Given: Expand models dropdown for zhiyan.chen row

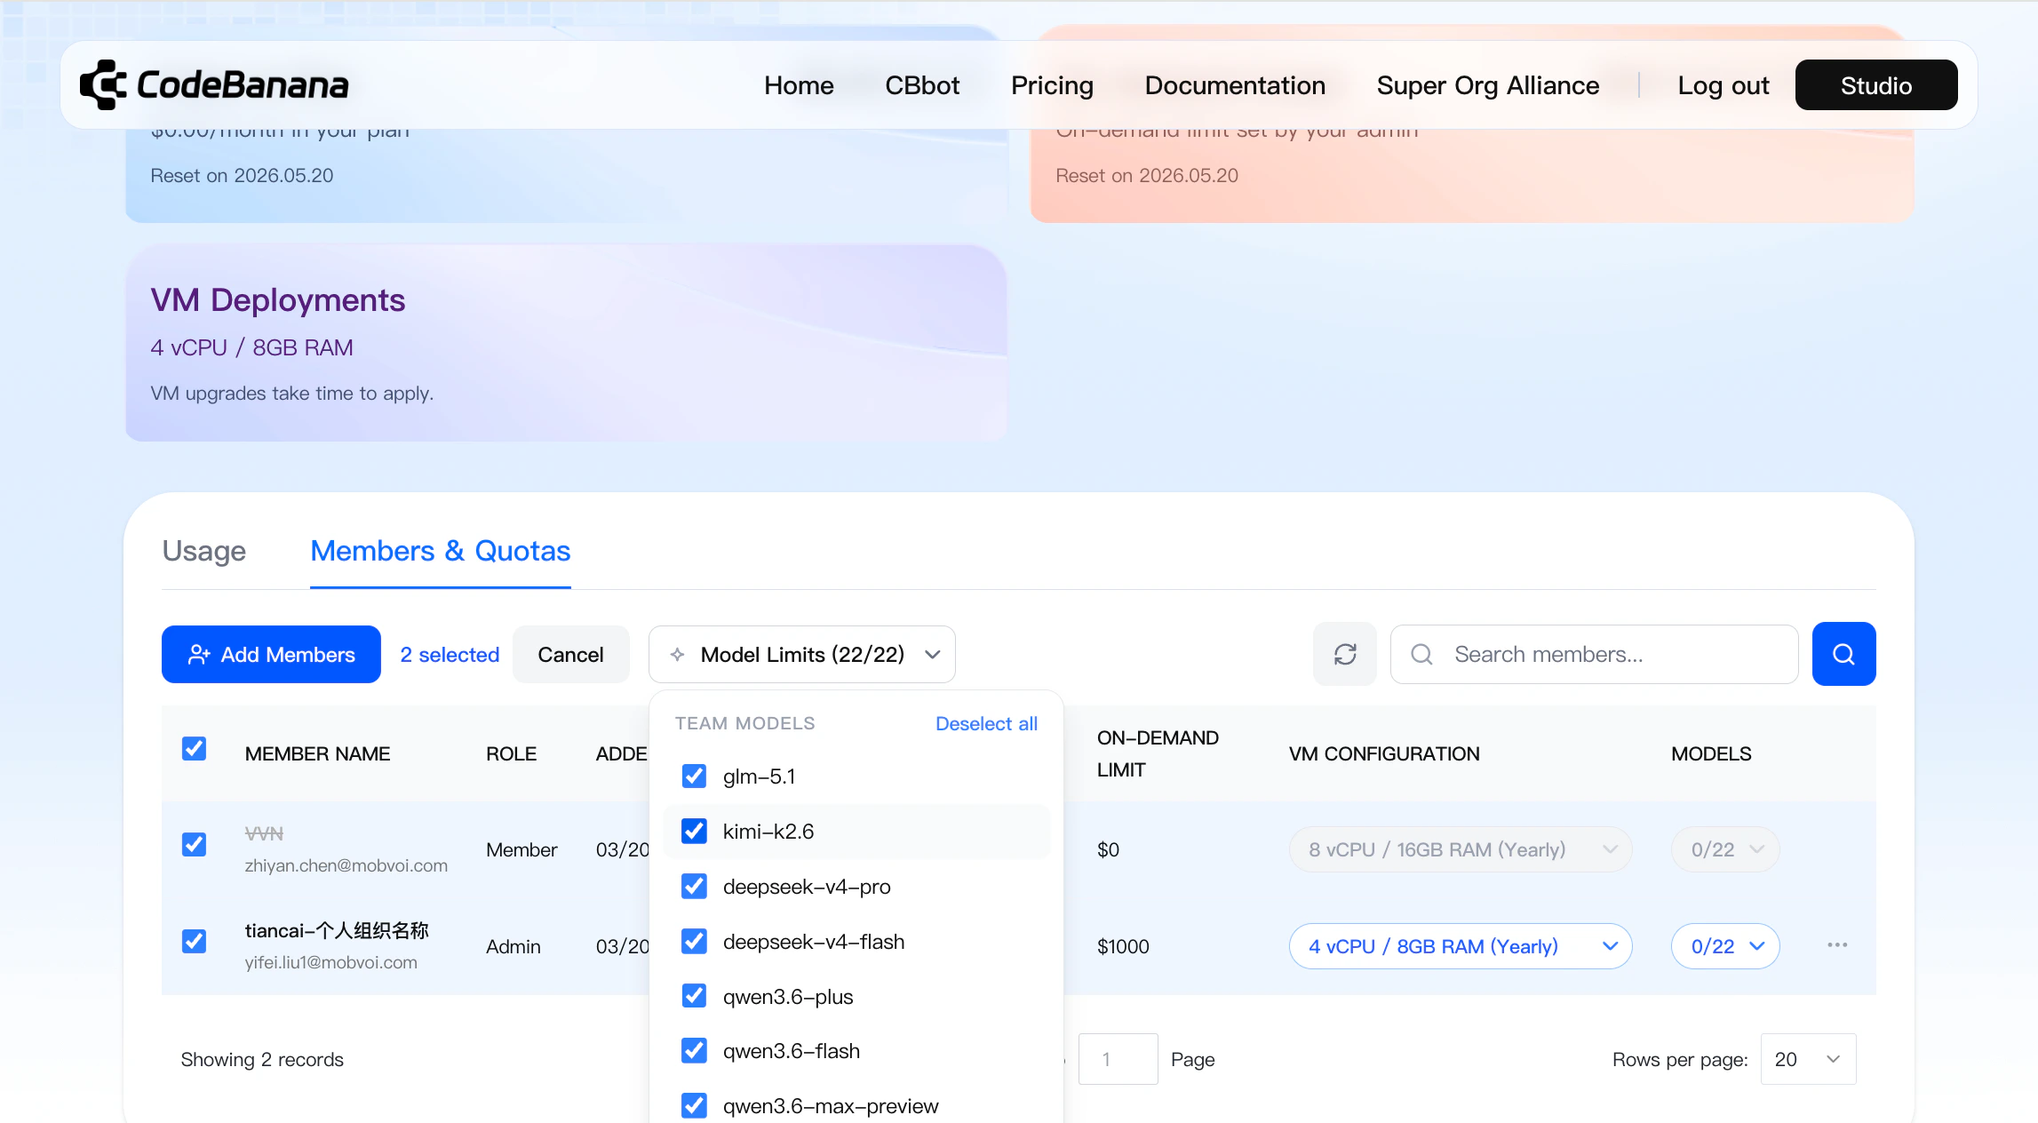Looking at the screenshot, I should [x=1725, y=849].
